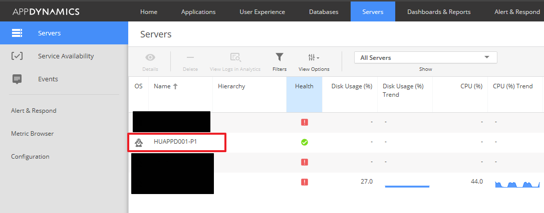Viewport: 544px width, 213px height.
Task: Open the Filters funnel icon
Action: tap(280, 57)
